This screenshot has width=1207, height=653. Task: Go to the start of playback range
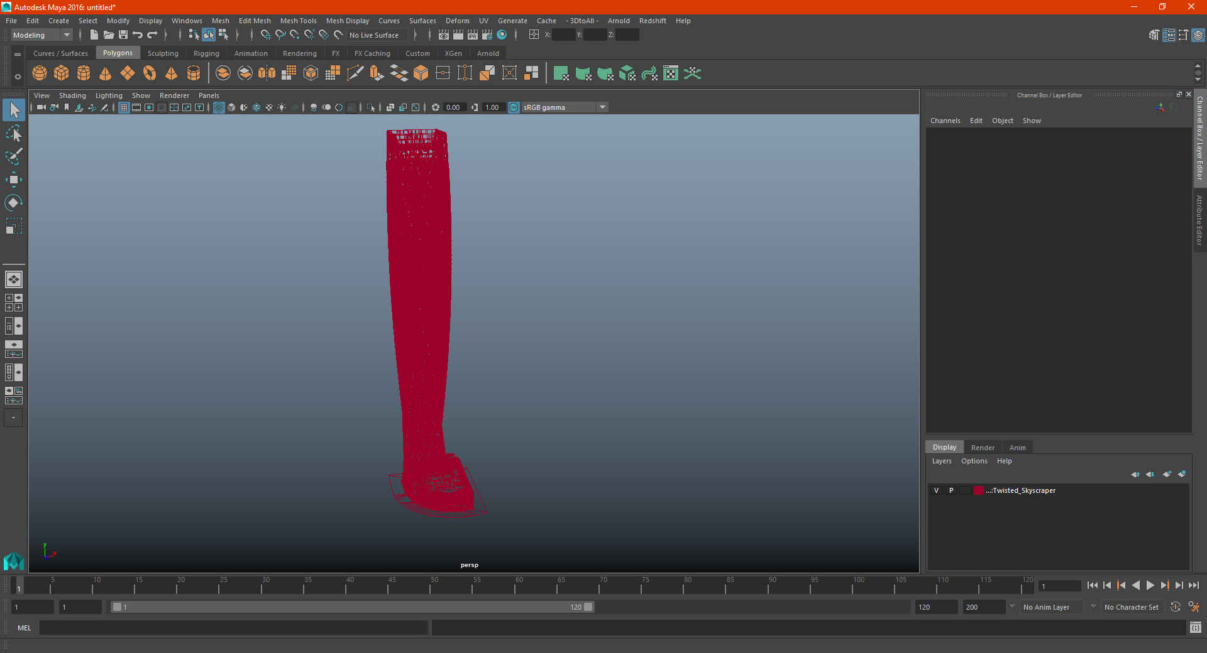1093,585
